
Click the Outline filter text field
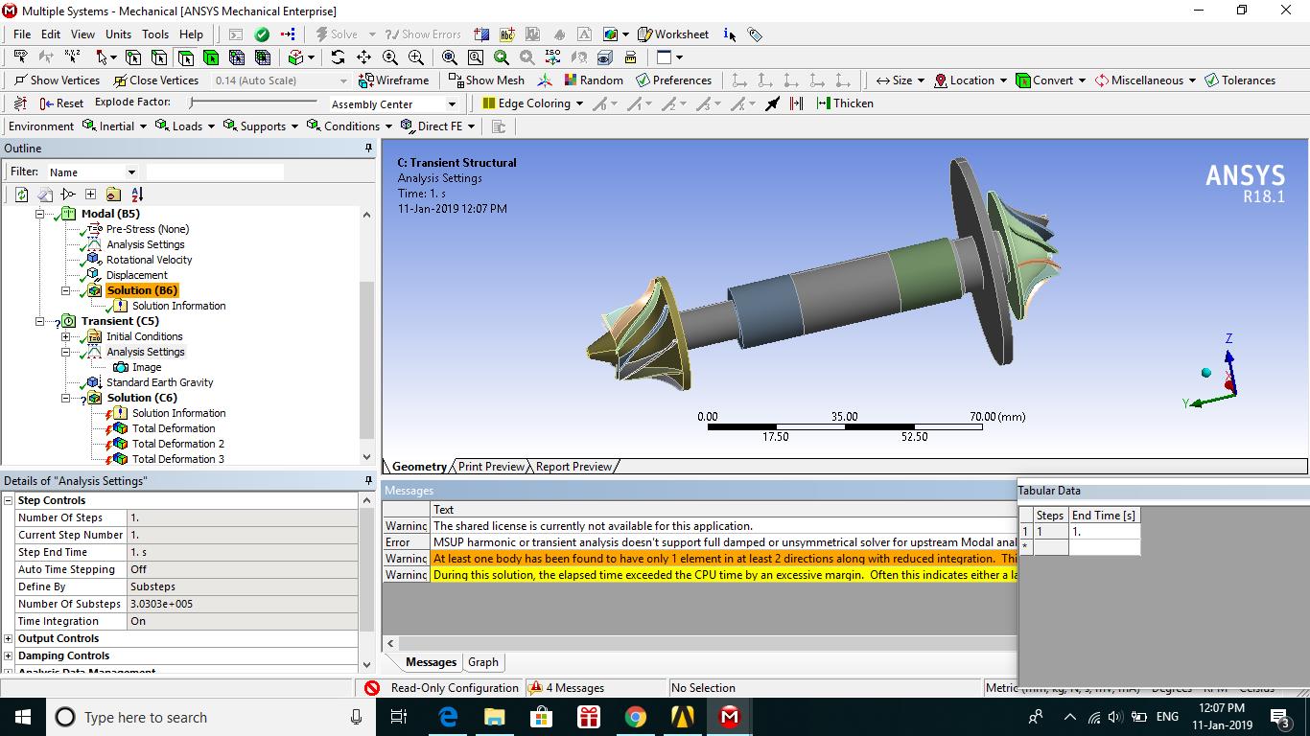tap(215, 172)
